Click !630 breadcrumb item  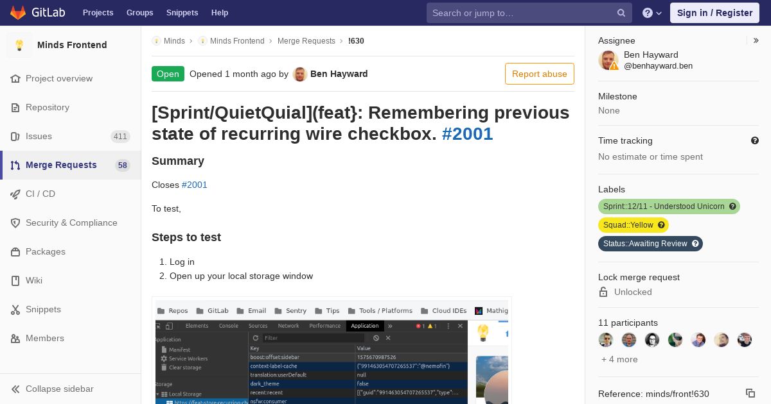point(356,40)
